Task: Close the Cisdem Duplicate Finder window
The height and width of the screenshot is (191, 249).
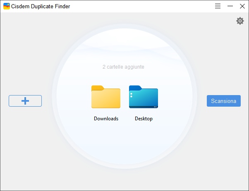Action: 242,6
